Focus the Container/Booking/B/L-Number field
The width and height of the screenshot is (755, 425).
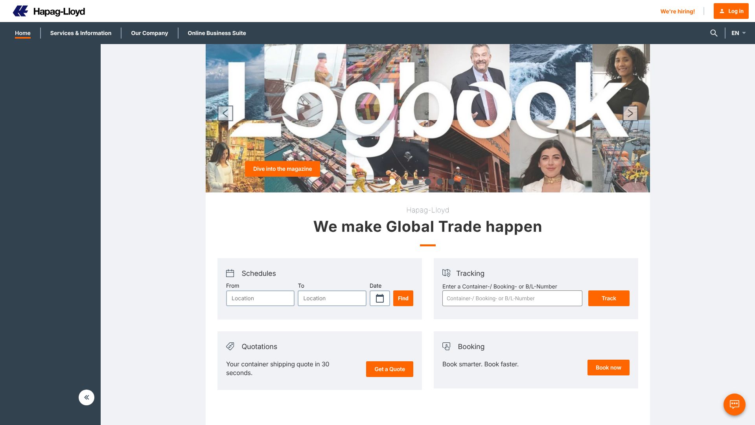point(512,298)
